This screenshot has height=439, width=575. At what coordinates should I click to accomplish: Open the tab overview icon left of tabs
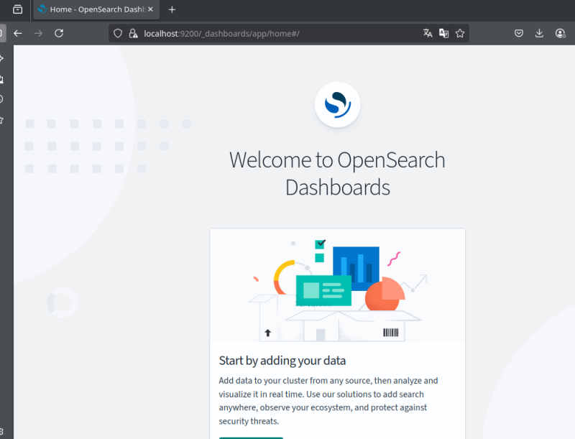click(17, 9)
